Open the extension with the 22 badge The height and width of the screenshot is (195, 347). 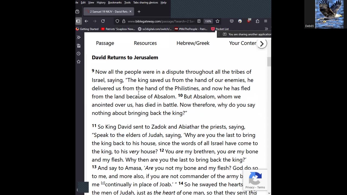pos(249,21)
